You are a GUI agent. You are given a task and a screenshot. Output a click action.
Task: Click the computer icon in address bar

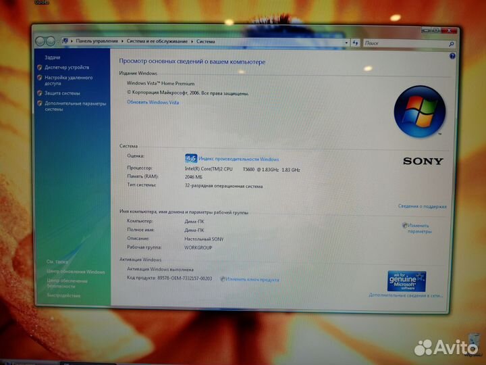(65, 41)
